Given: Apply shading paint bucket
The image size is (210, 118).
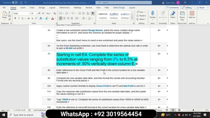Looking at the screenshot, I should 83,18.
